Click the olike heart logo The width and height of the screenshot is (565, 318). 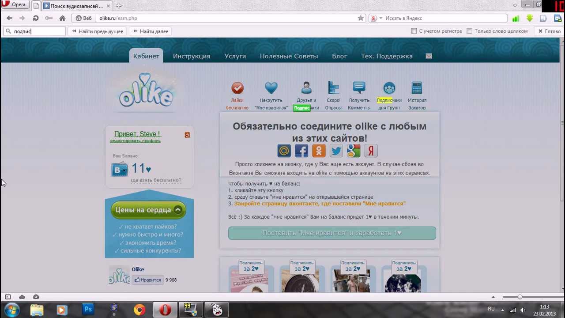[x=146, y=91]
